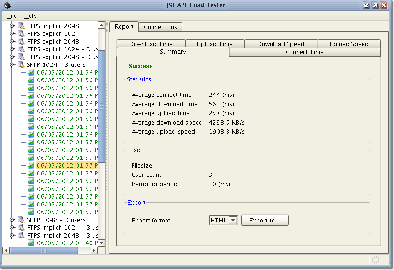Click the FTPS implicit 1024 - 3 users icon
This screenshot has height=270, width=394.
point(21,228)
